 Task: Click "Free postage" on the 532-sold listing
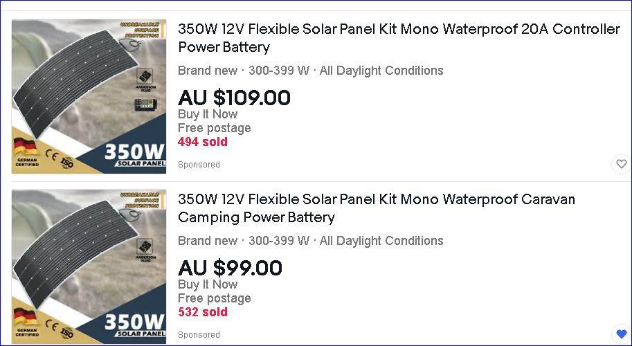214,298
